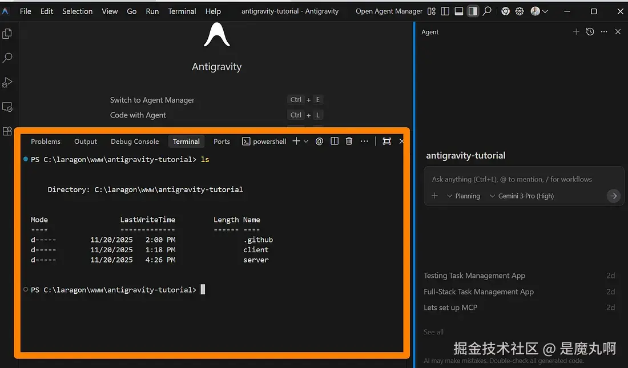
Task: Open the settings gear icon
Action: [x=520, y=11]
